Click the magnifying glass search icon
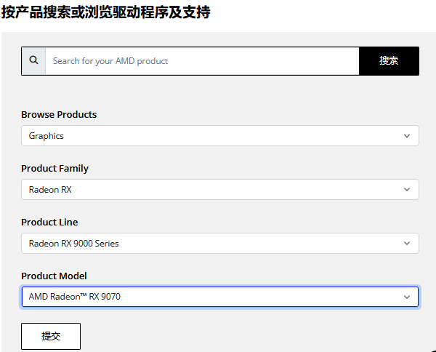Viewport: 436px width, 352px height. click(x=33, y=60)
